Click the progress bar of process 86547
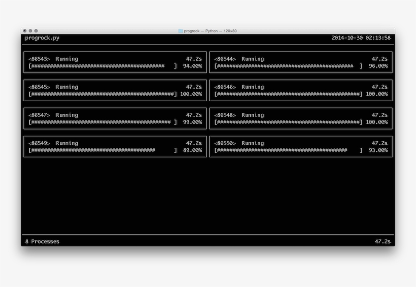This screenshot has width=416, height=287. pos(102,122)
